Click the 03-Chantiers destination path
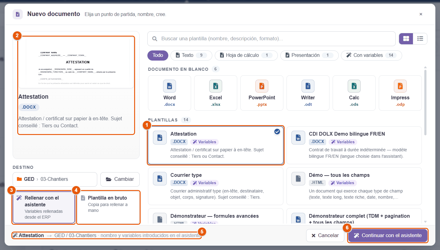The height and width of the screenshot is (250, 440). [54, 179]
